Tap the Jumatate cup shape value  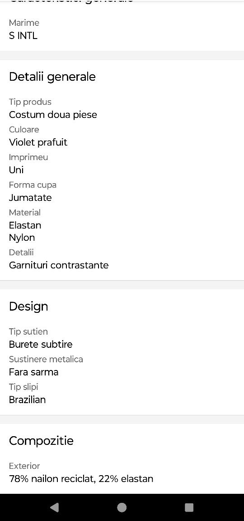pyautogui.click(x=30, y=198)
